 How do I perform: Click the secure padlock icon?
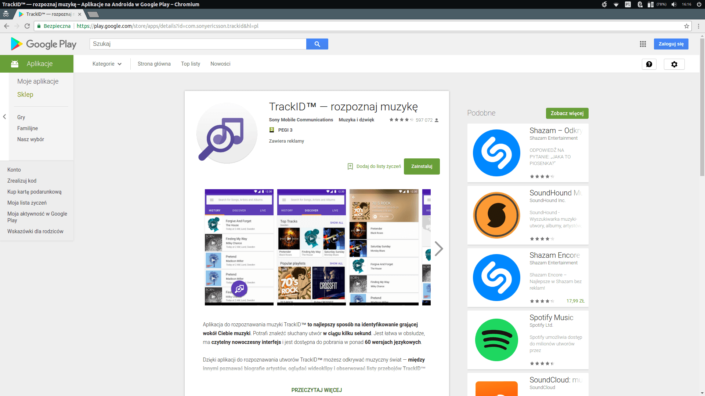point(39,26)
